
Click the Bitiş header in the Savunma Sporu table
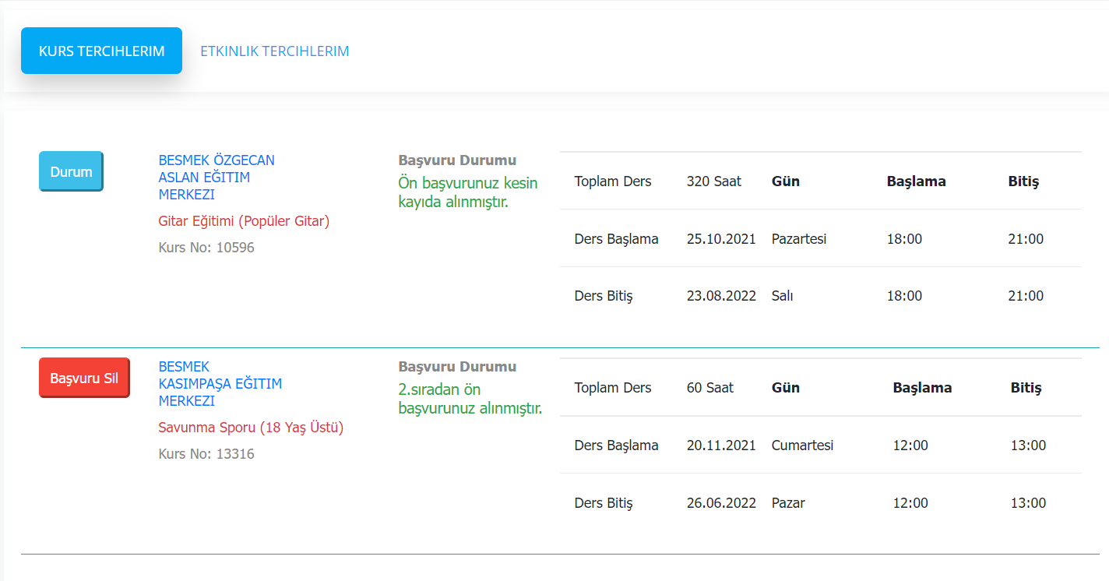[1026, 388]
